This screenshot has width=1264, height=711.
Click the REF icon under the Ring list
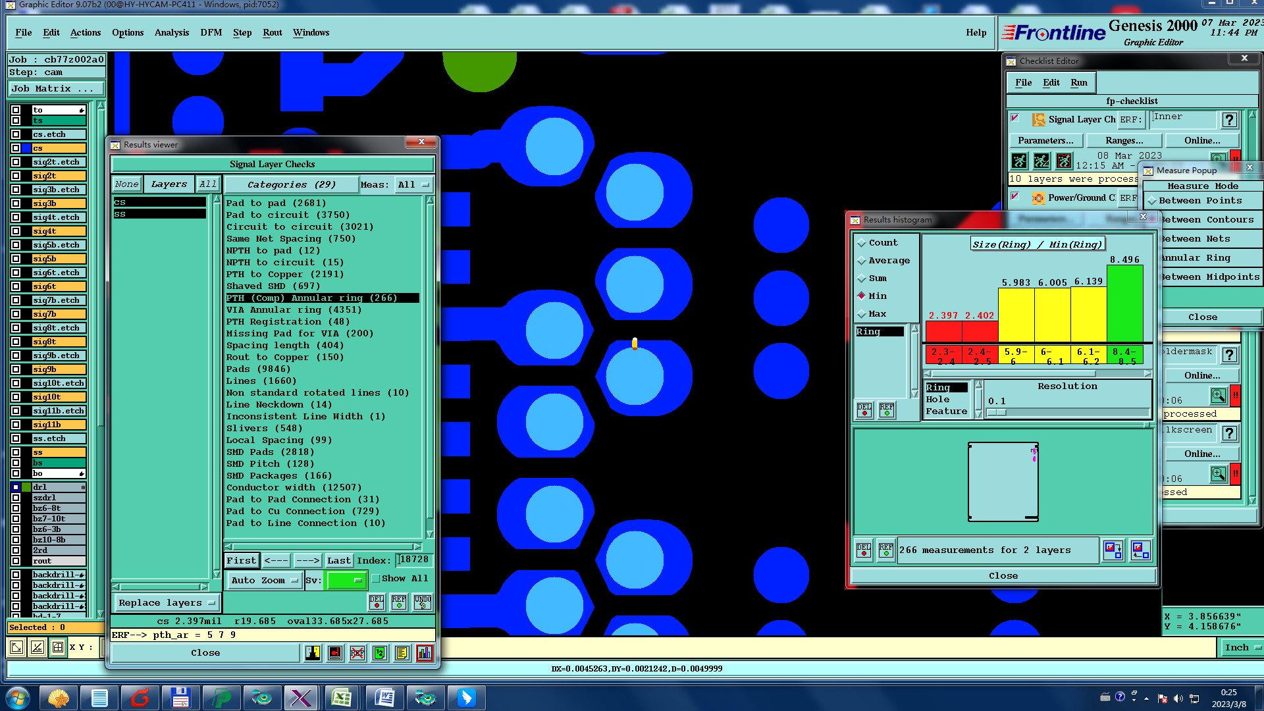point(887,410)
